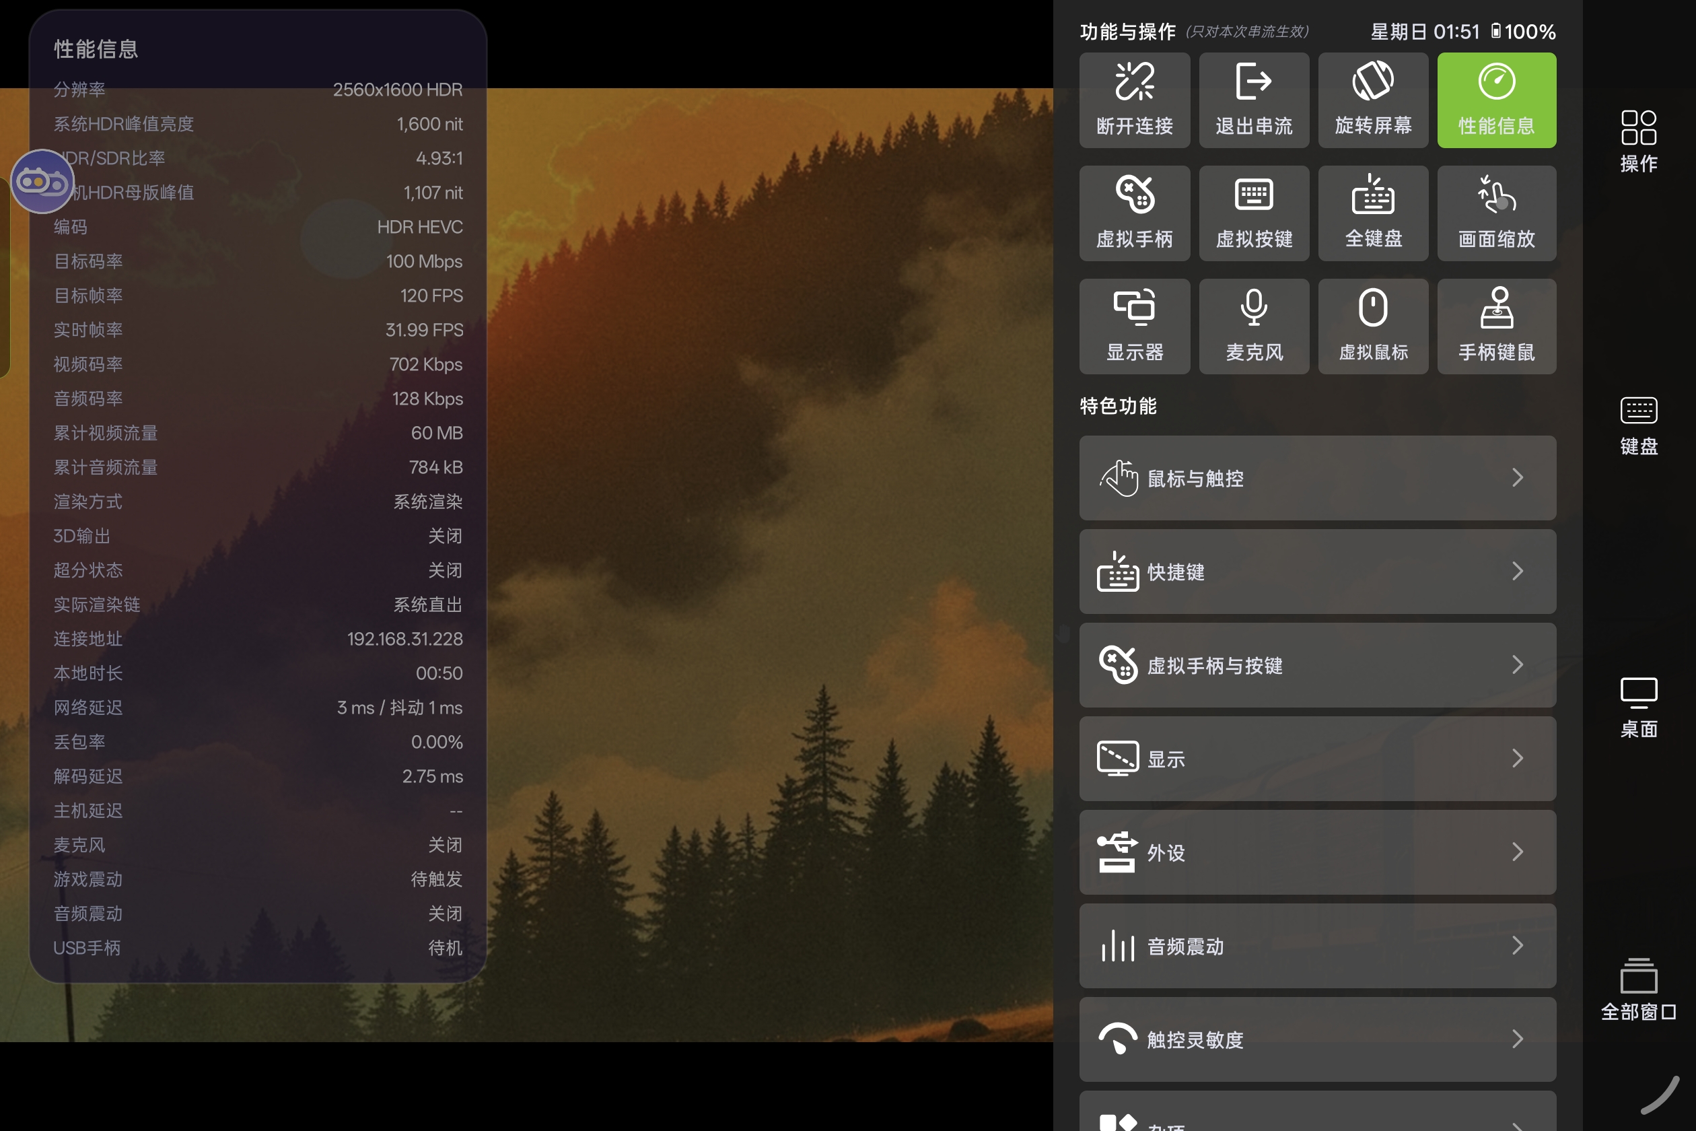The height and width of the screenshot is (1131, 1696).
Task: Tap the real-time frame rate 31.99 FPS
Action: pyautogui.click(x=424, y=330)
